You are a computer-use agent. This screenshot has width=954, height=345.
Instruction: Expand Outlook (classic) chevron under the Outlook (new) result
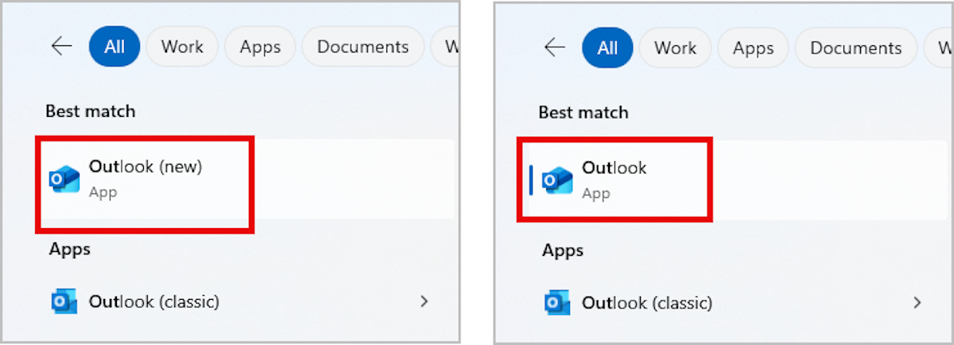pyautogui.click(x=425, y=301)
